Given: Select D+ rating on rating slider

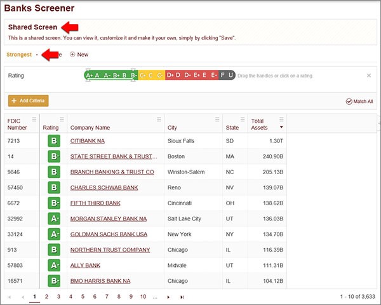Looking at the screenshot, I should tap(170, 76).
